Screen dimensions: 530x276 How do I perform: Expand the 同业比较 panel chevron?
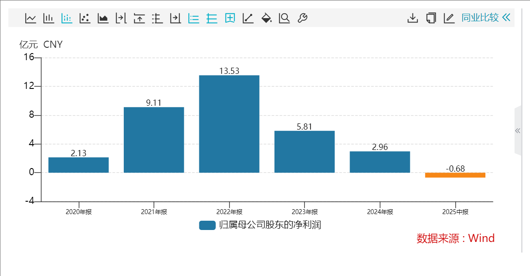pos(506,18)
